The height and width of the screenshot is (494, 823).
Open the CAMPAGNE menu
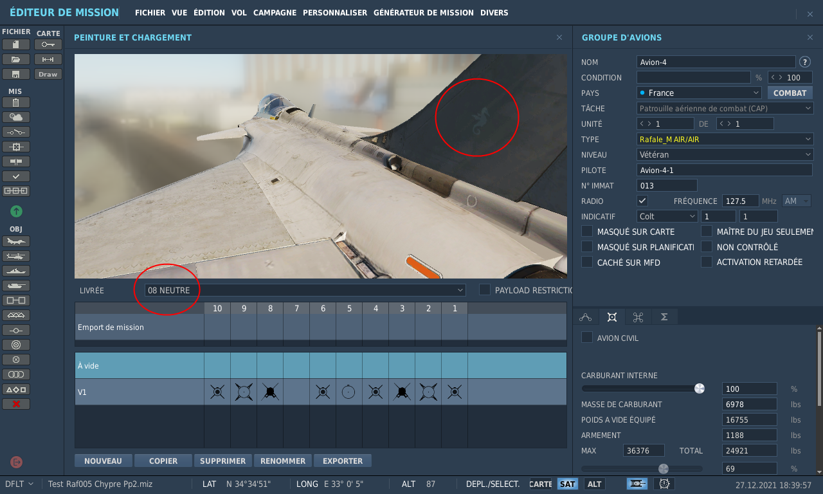pos(275,13)
